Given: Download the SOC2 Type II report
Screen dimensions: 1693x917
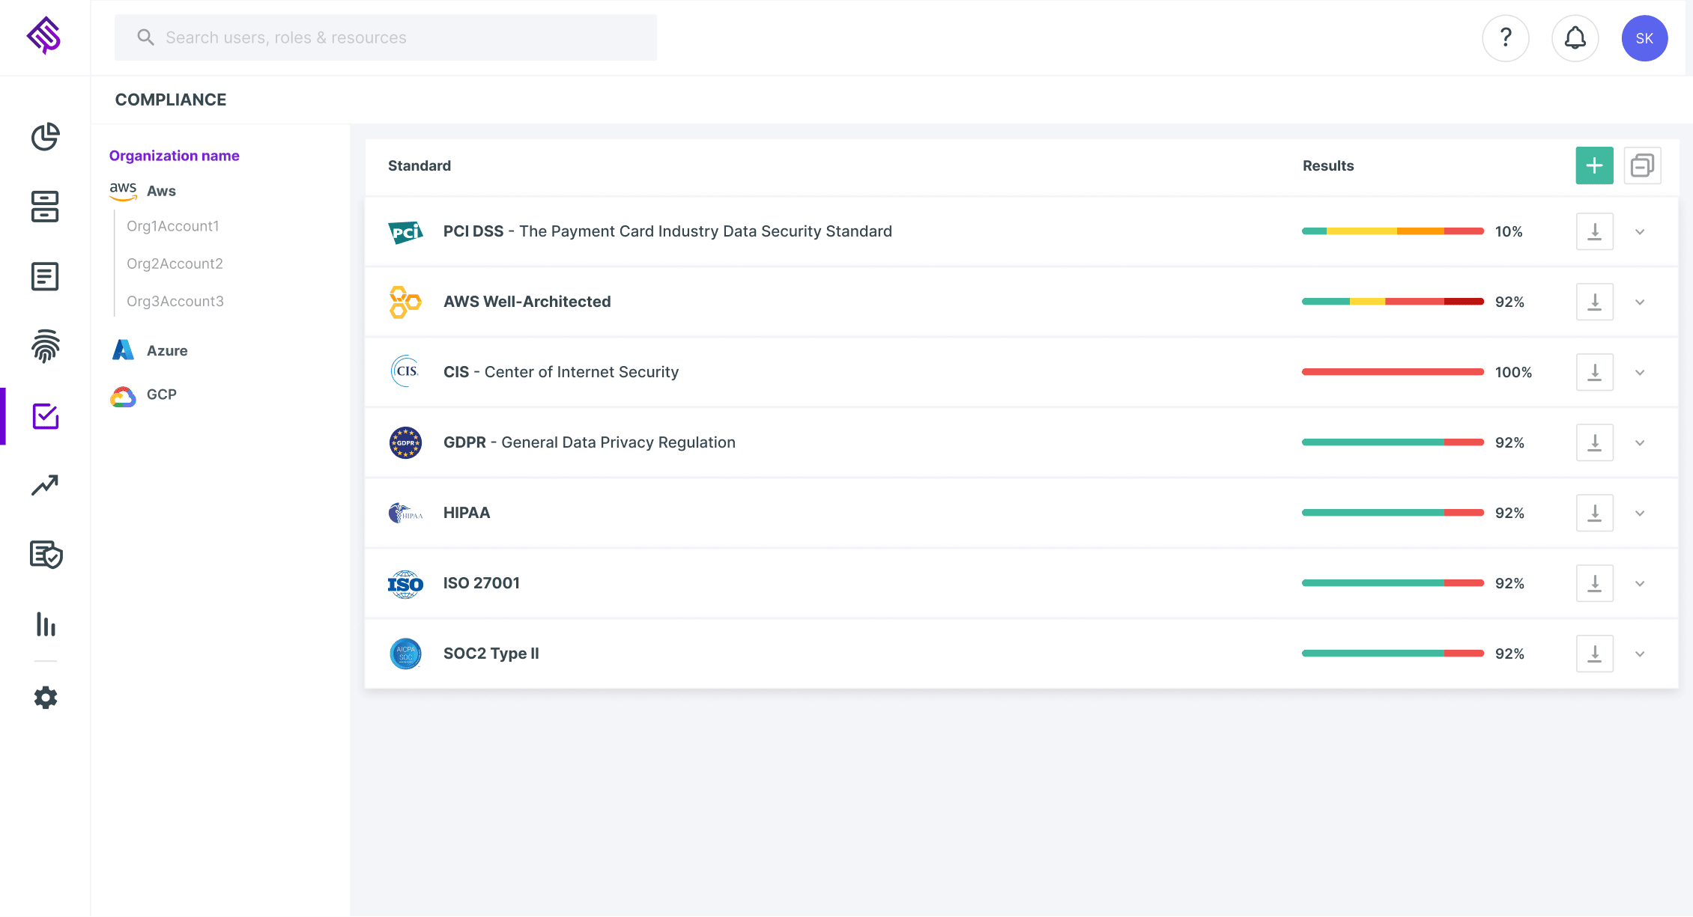Looking at the screenshot, I should point(1595,654).
